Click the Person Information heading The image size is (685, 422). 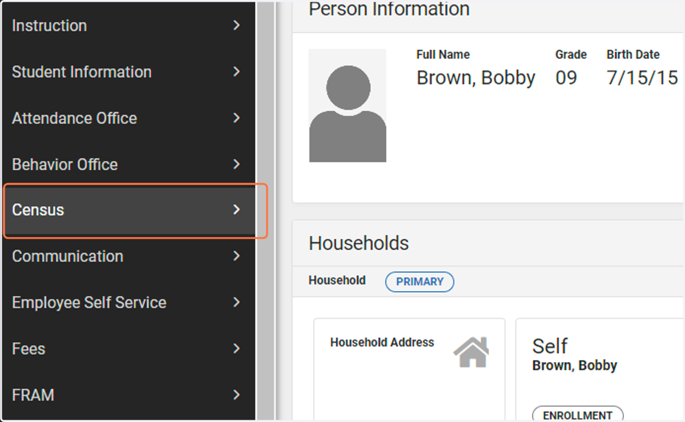389,9
